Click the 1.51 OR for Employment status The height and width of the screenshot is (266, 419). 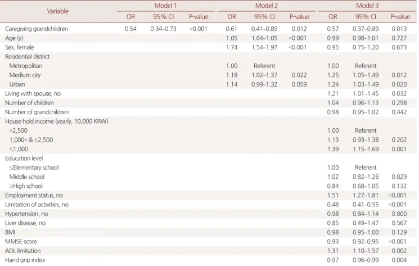coord(333,196)
